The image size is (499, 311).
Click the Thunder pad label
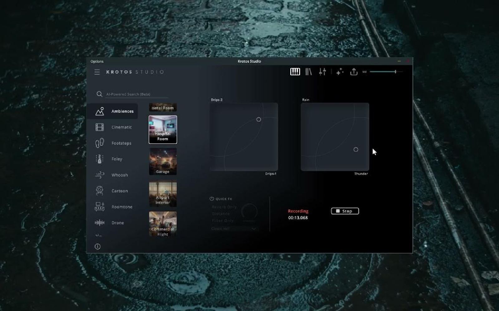tap(361, 174)
